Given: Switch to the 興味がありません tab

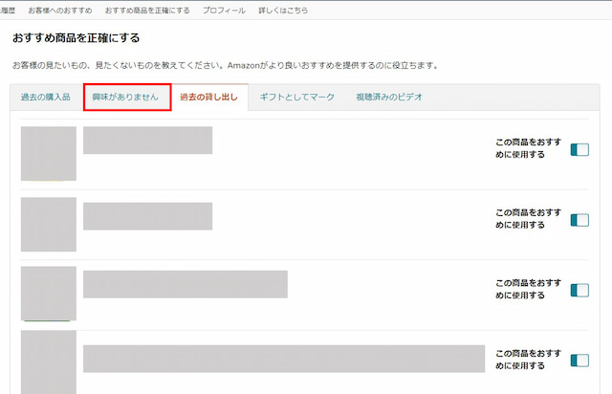Looking at the screenshot, I should click(x=125, y=97).
